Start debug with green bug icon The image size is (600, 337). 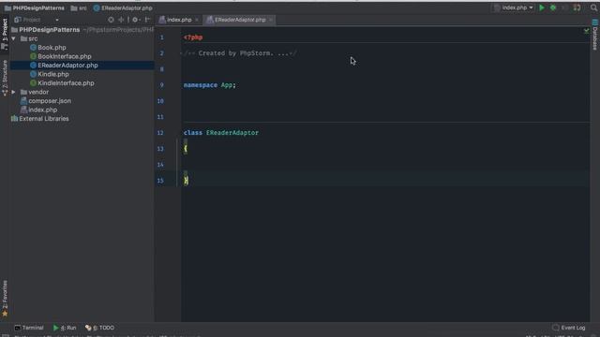553,7
